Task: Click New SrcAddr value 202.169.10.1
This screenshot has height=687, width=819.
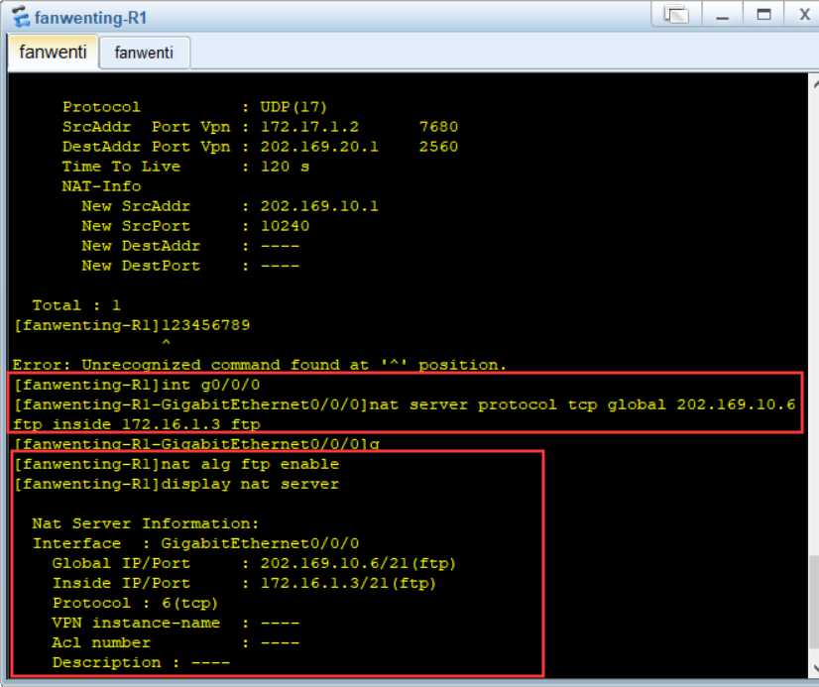Action: click(x=319, y=206)
